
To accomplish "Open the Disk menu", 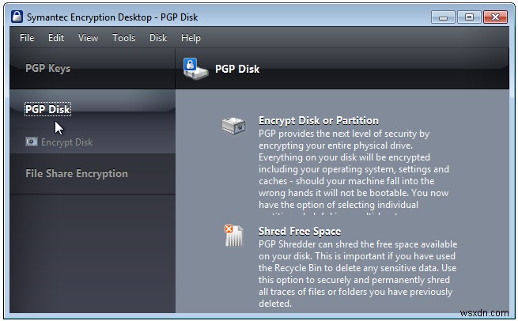I will pyautogui.click(x=158, y=38).
